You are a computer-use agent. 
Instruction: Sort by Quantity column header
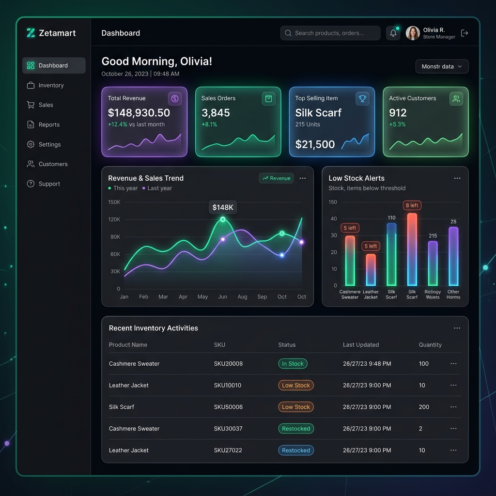click(430, 345)
